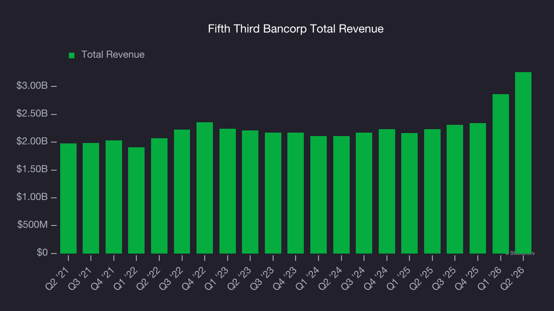
Task: Select the Q1 '24 revenue bar
Action: (x=319, y=195)
